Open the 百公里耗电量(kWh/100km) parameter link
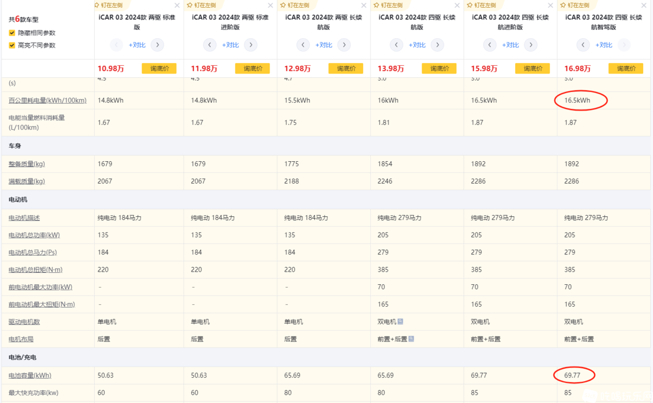 click(x=47, y=100)
